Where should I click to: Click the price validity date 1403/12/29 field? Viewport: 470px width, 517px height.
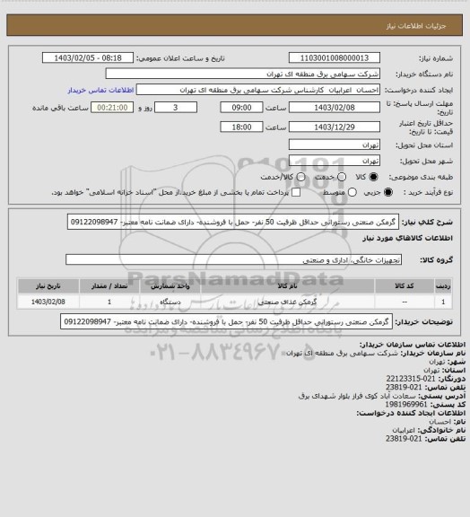tap(335, 127)
